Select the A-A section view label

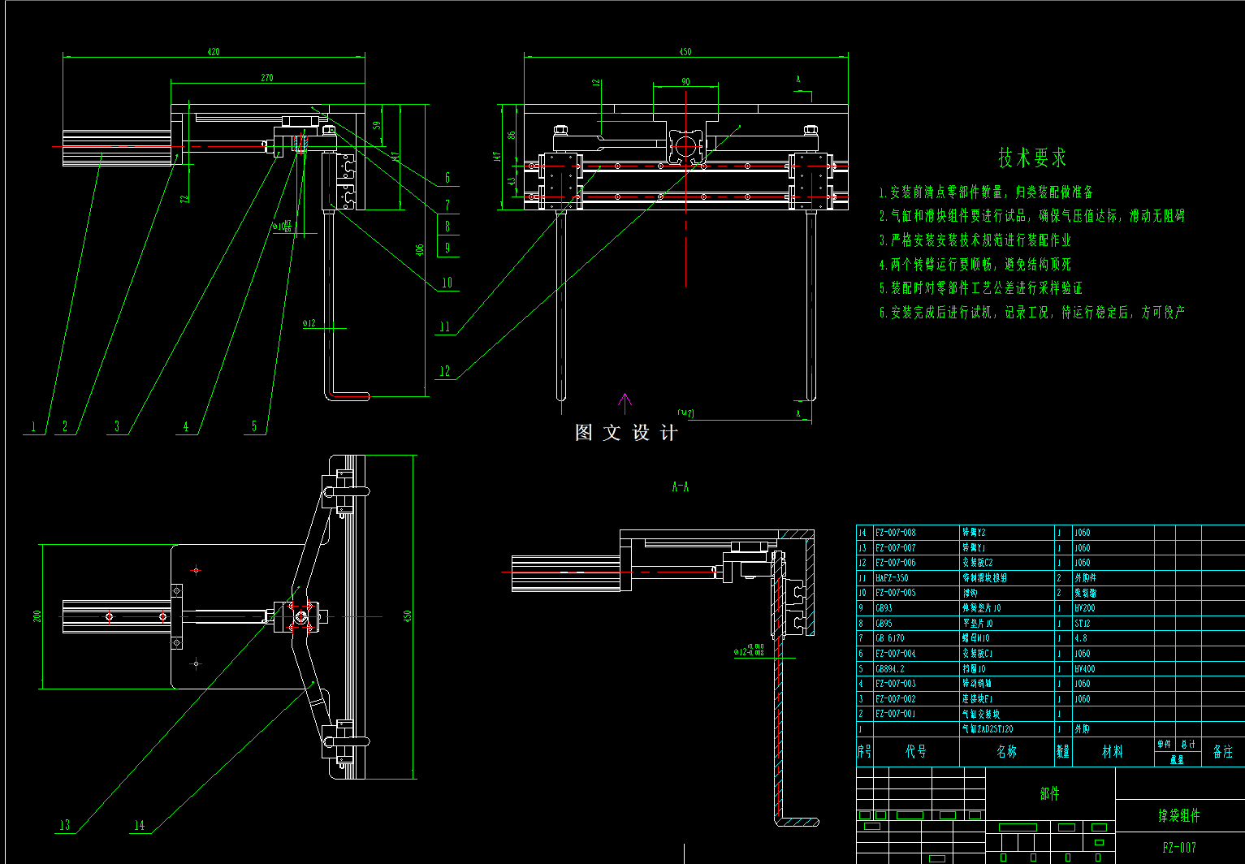(680, 487)
